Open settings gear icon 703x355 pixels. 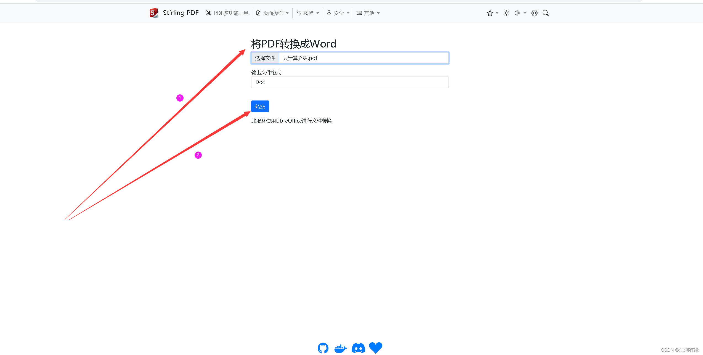[534, 13]
